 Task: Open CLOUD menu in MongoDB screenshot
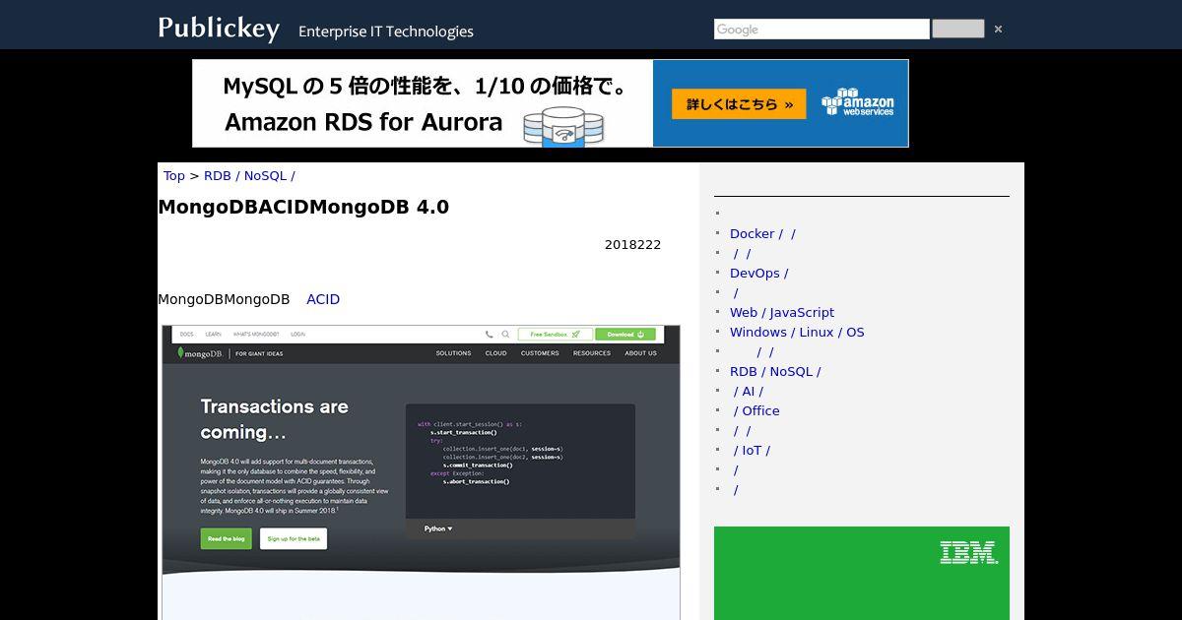click(496, 353)
